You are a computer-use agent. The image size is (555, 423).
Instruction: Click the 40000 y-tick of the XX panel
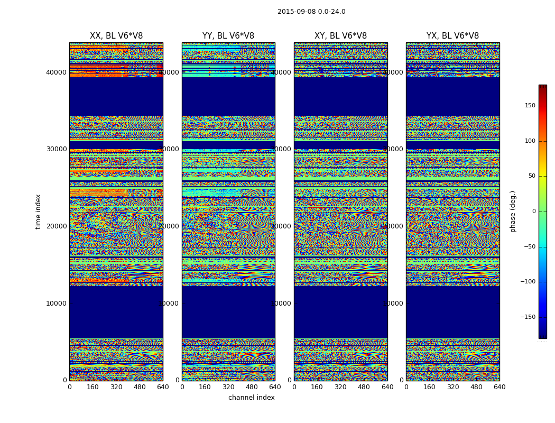[x=58, y=72]
